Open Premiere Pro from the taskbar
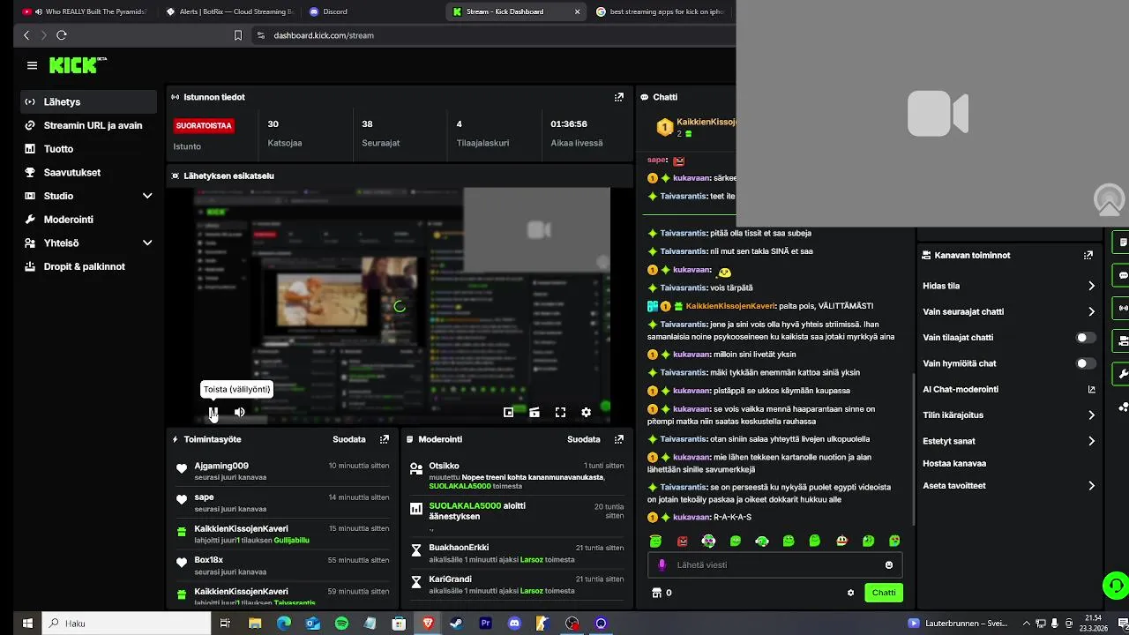This screenshot has height=635, width=1129. tap(485, 623)
